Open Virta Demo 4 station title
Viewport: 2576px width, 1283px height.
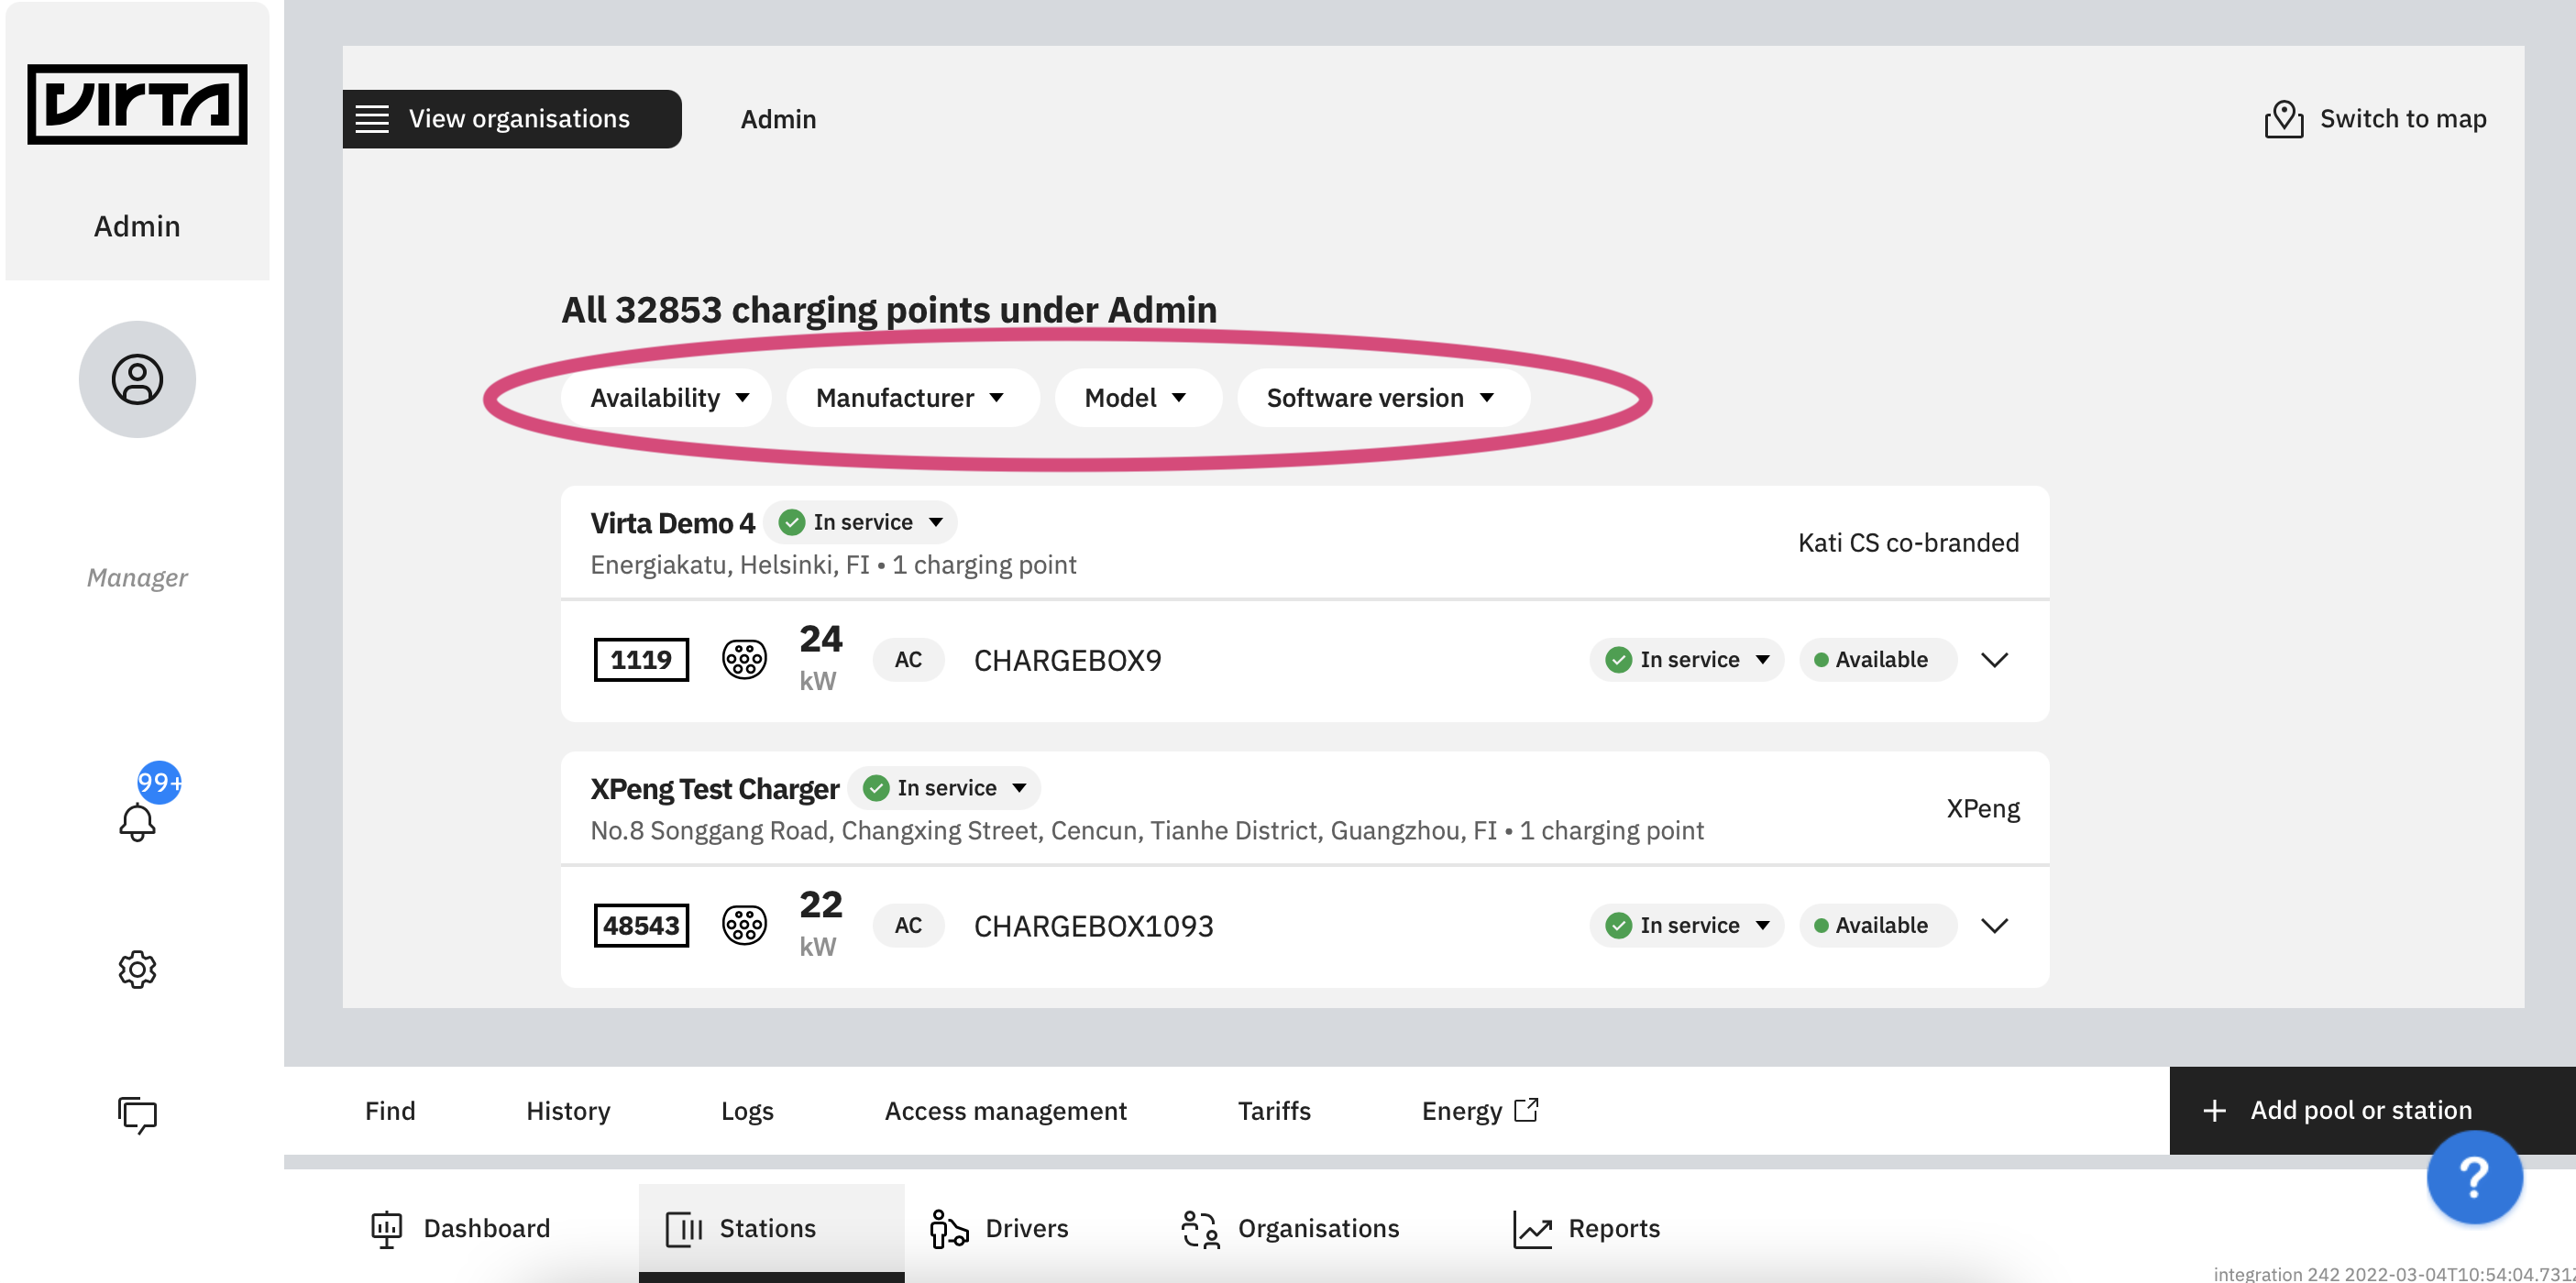coord(672,523)
